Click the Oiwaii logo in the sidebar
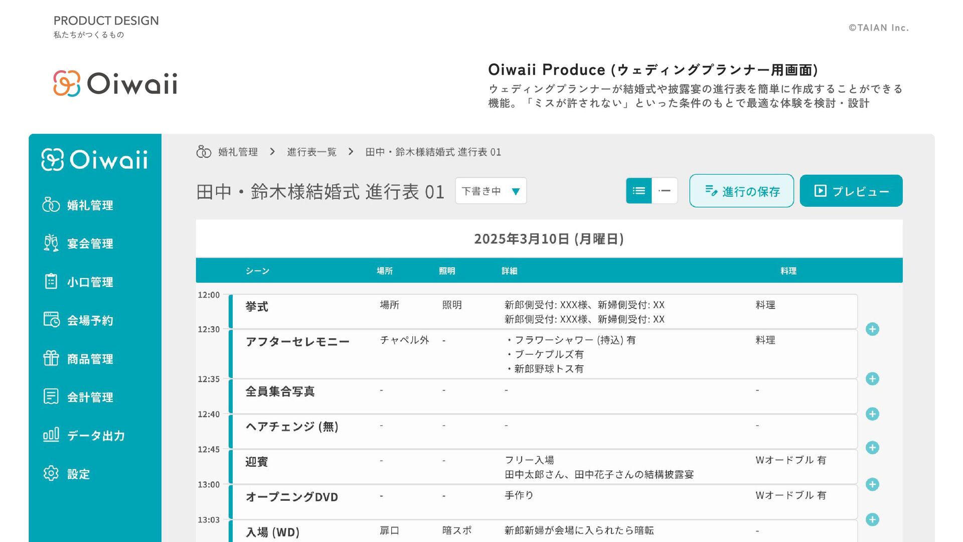 (x=94, y=160)
